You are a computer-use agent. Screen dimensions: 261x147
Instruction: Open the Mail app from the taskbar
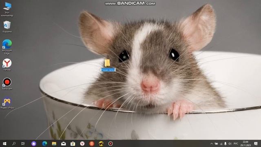coord(64,143)
